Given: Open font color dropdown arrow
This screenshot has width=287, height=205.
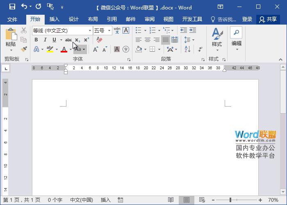Looking at the screenshot, I should coord(71,49).
